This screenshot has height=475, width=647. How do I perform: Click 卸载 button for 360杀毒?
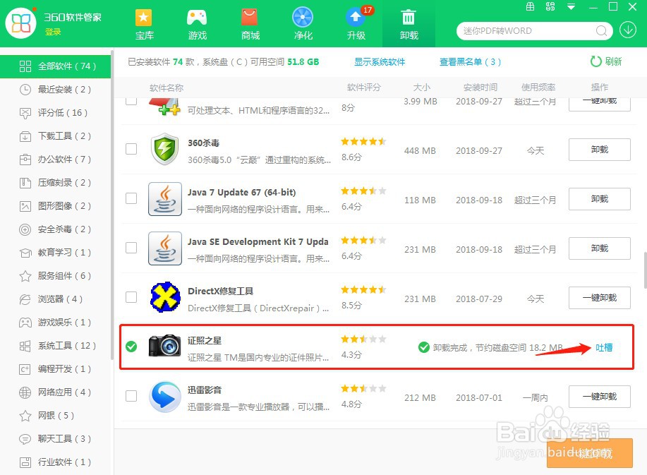click(600, 150)
